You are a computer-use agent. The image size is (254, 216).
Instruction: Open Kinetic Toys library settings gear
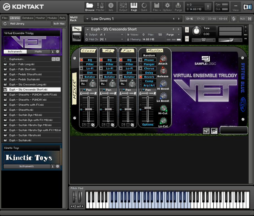click(x=58, y=166)
